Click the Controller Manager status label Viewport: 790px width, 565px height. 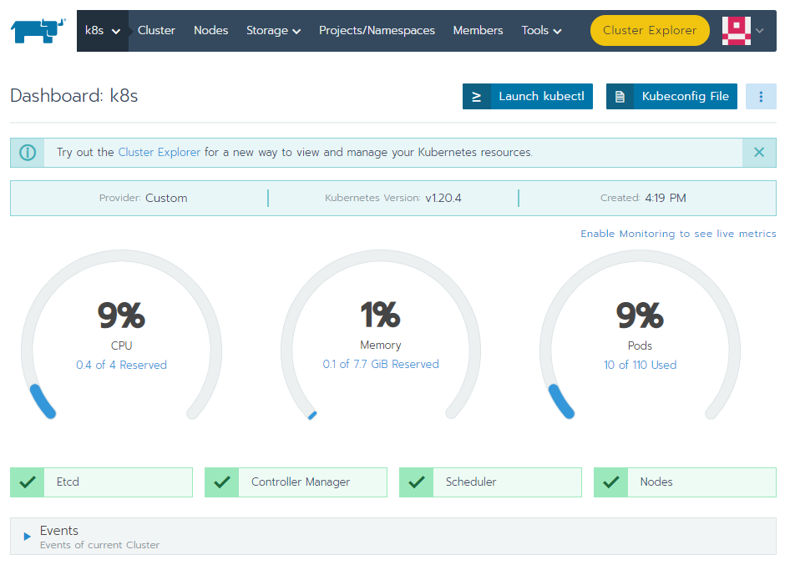[x=301, y=482]
